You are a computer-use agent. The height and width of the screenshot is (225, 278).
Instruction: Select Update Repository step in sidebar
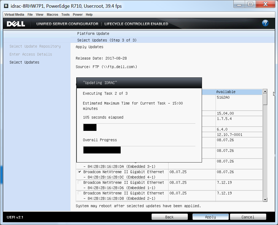point(35,46)
